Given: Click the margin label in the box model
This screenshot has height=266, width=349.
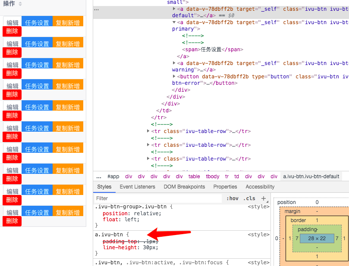Looking at the screenshot, I should pos(292,211).
